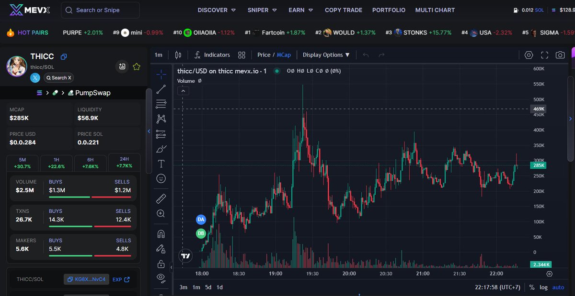Copy the KG8X...NvC4 pair address
Viewport: 575px width, 296px height.
click(86, 279)
